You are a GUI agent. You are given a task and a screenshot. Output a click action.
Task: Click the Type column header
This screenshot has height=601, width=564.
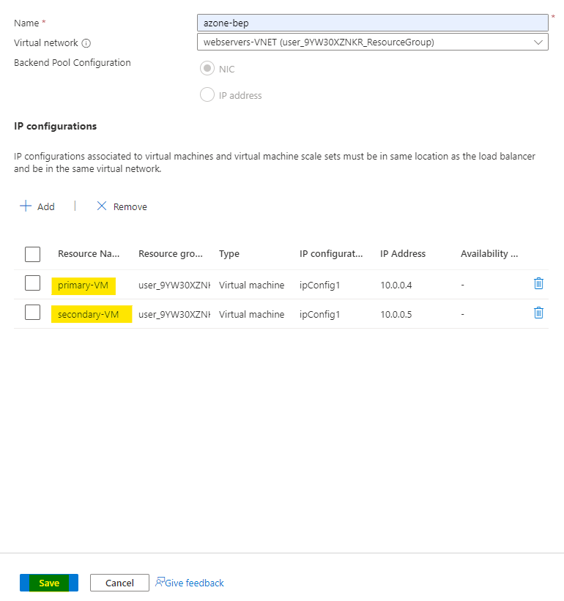[229, 254]
